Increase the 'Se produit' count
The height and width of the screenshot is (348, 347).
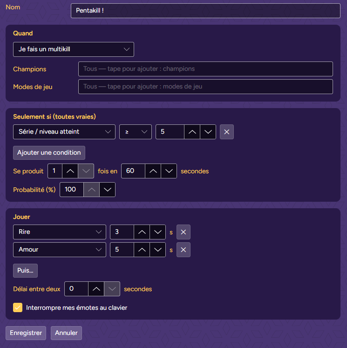70,171
